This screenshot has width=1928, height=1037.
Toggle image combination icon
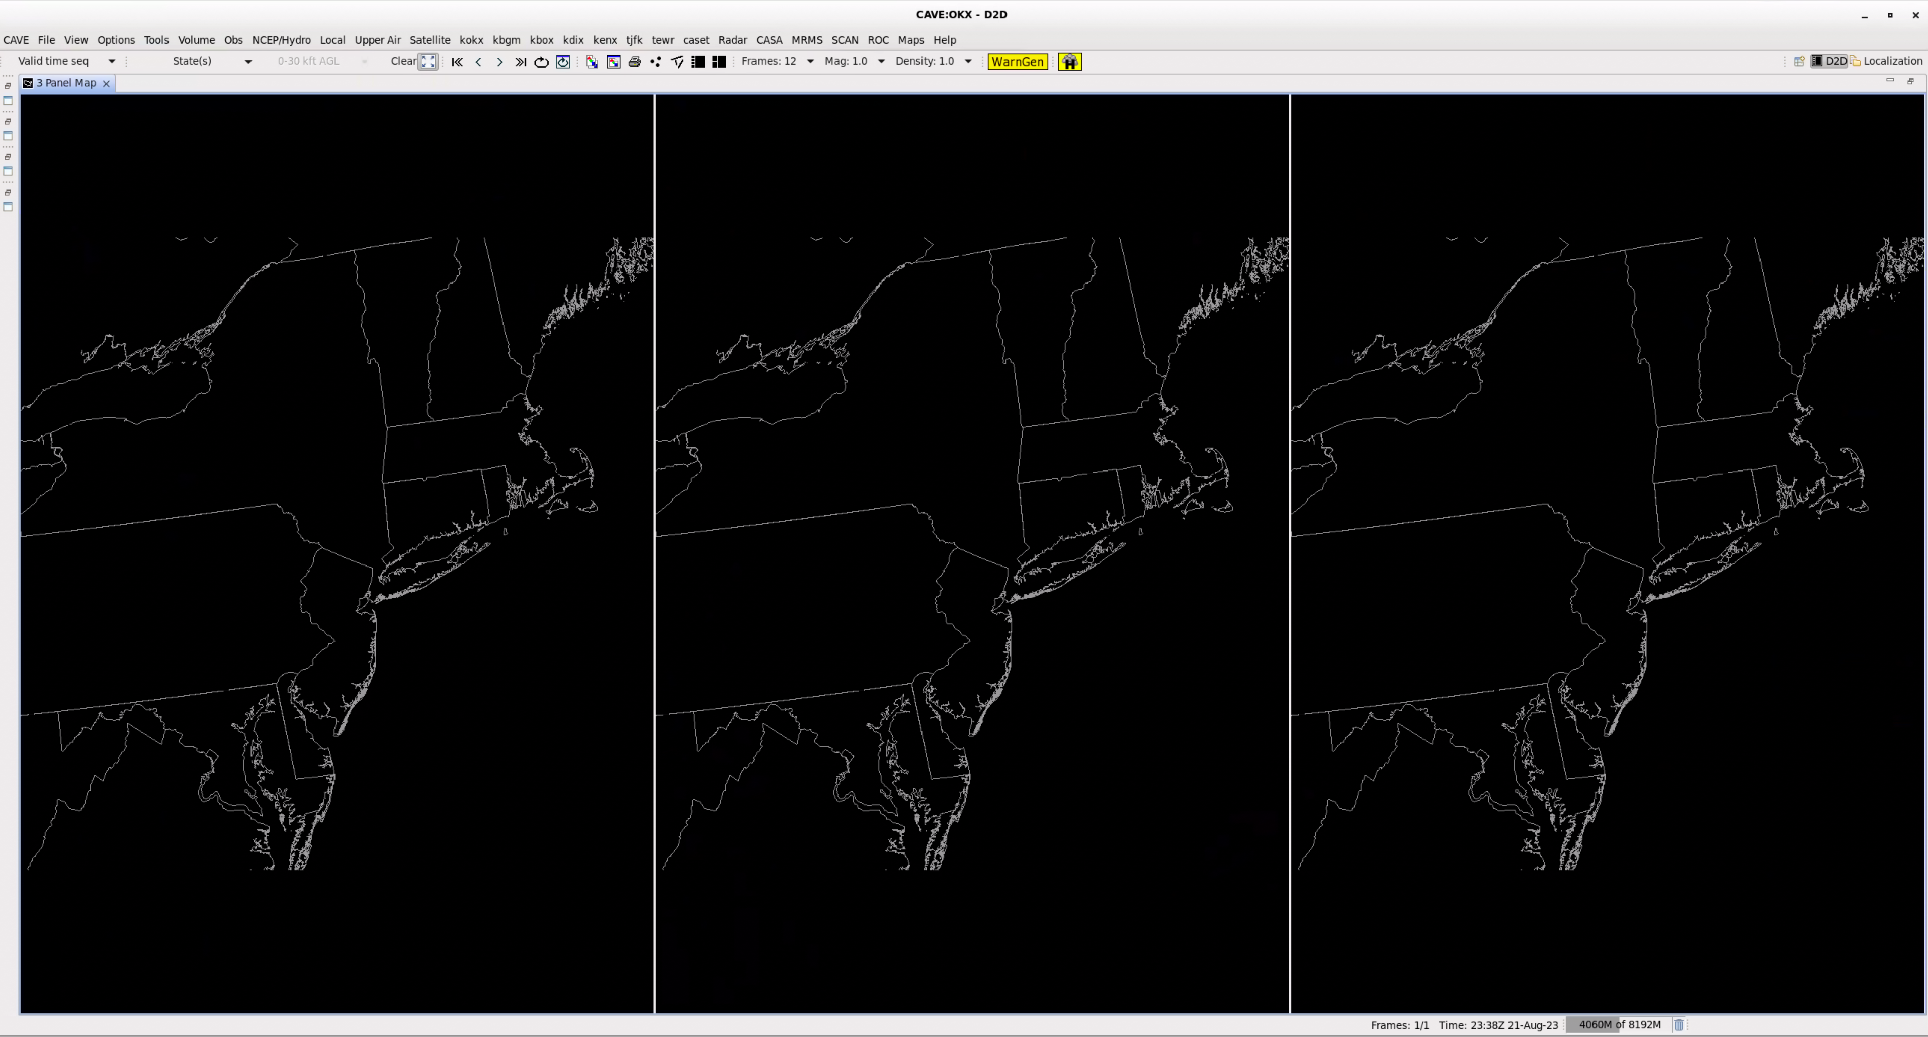click(592, 62)
